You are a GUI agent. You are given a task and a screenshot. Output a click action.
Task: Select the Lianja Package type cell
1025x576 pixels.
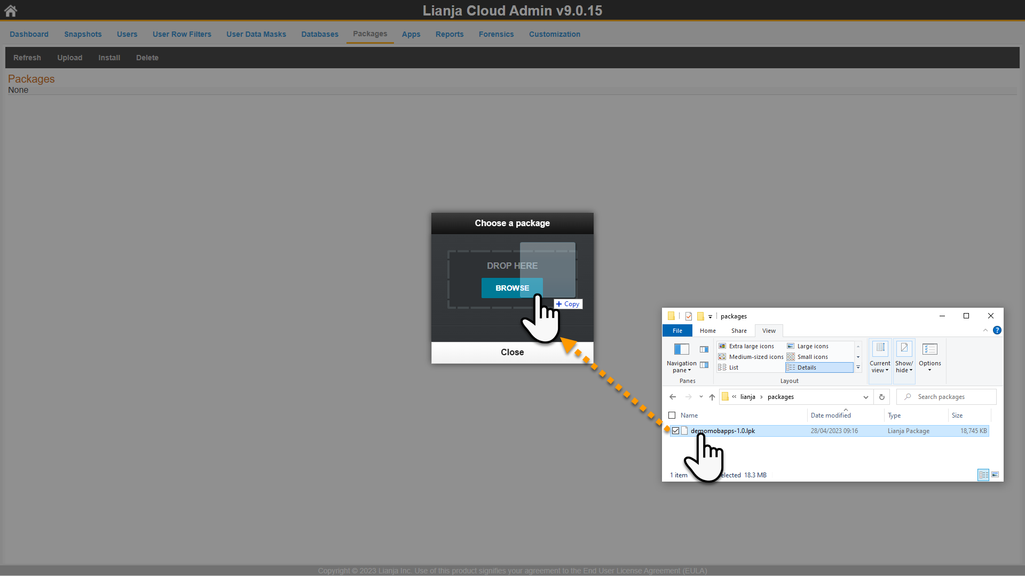pos(908,431)
